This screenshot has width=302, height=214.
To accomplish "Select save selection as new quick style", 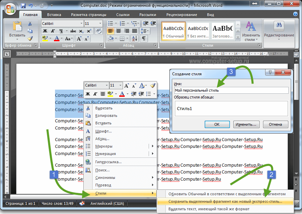I will 225,201.
